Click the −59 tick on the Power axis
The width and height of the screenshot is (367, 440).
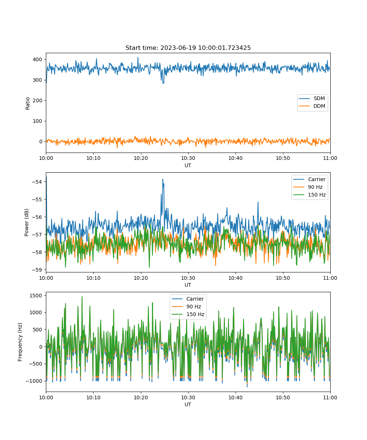click(x=37, y=269)
